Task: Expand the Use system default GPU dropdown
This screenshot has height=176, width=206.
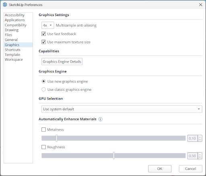Action: 122,109
